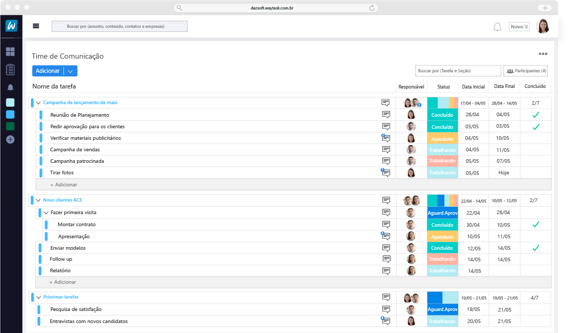Click the three-dot more options icon
The width and height of the screenshot is (570, 333).
543,54
